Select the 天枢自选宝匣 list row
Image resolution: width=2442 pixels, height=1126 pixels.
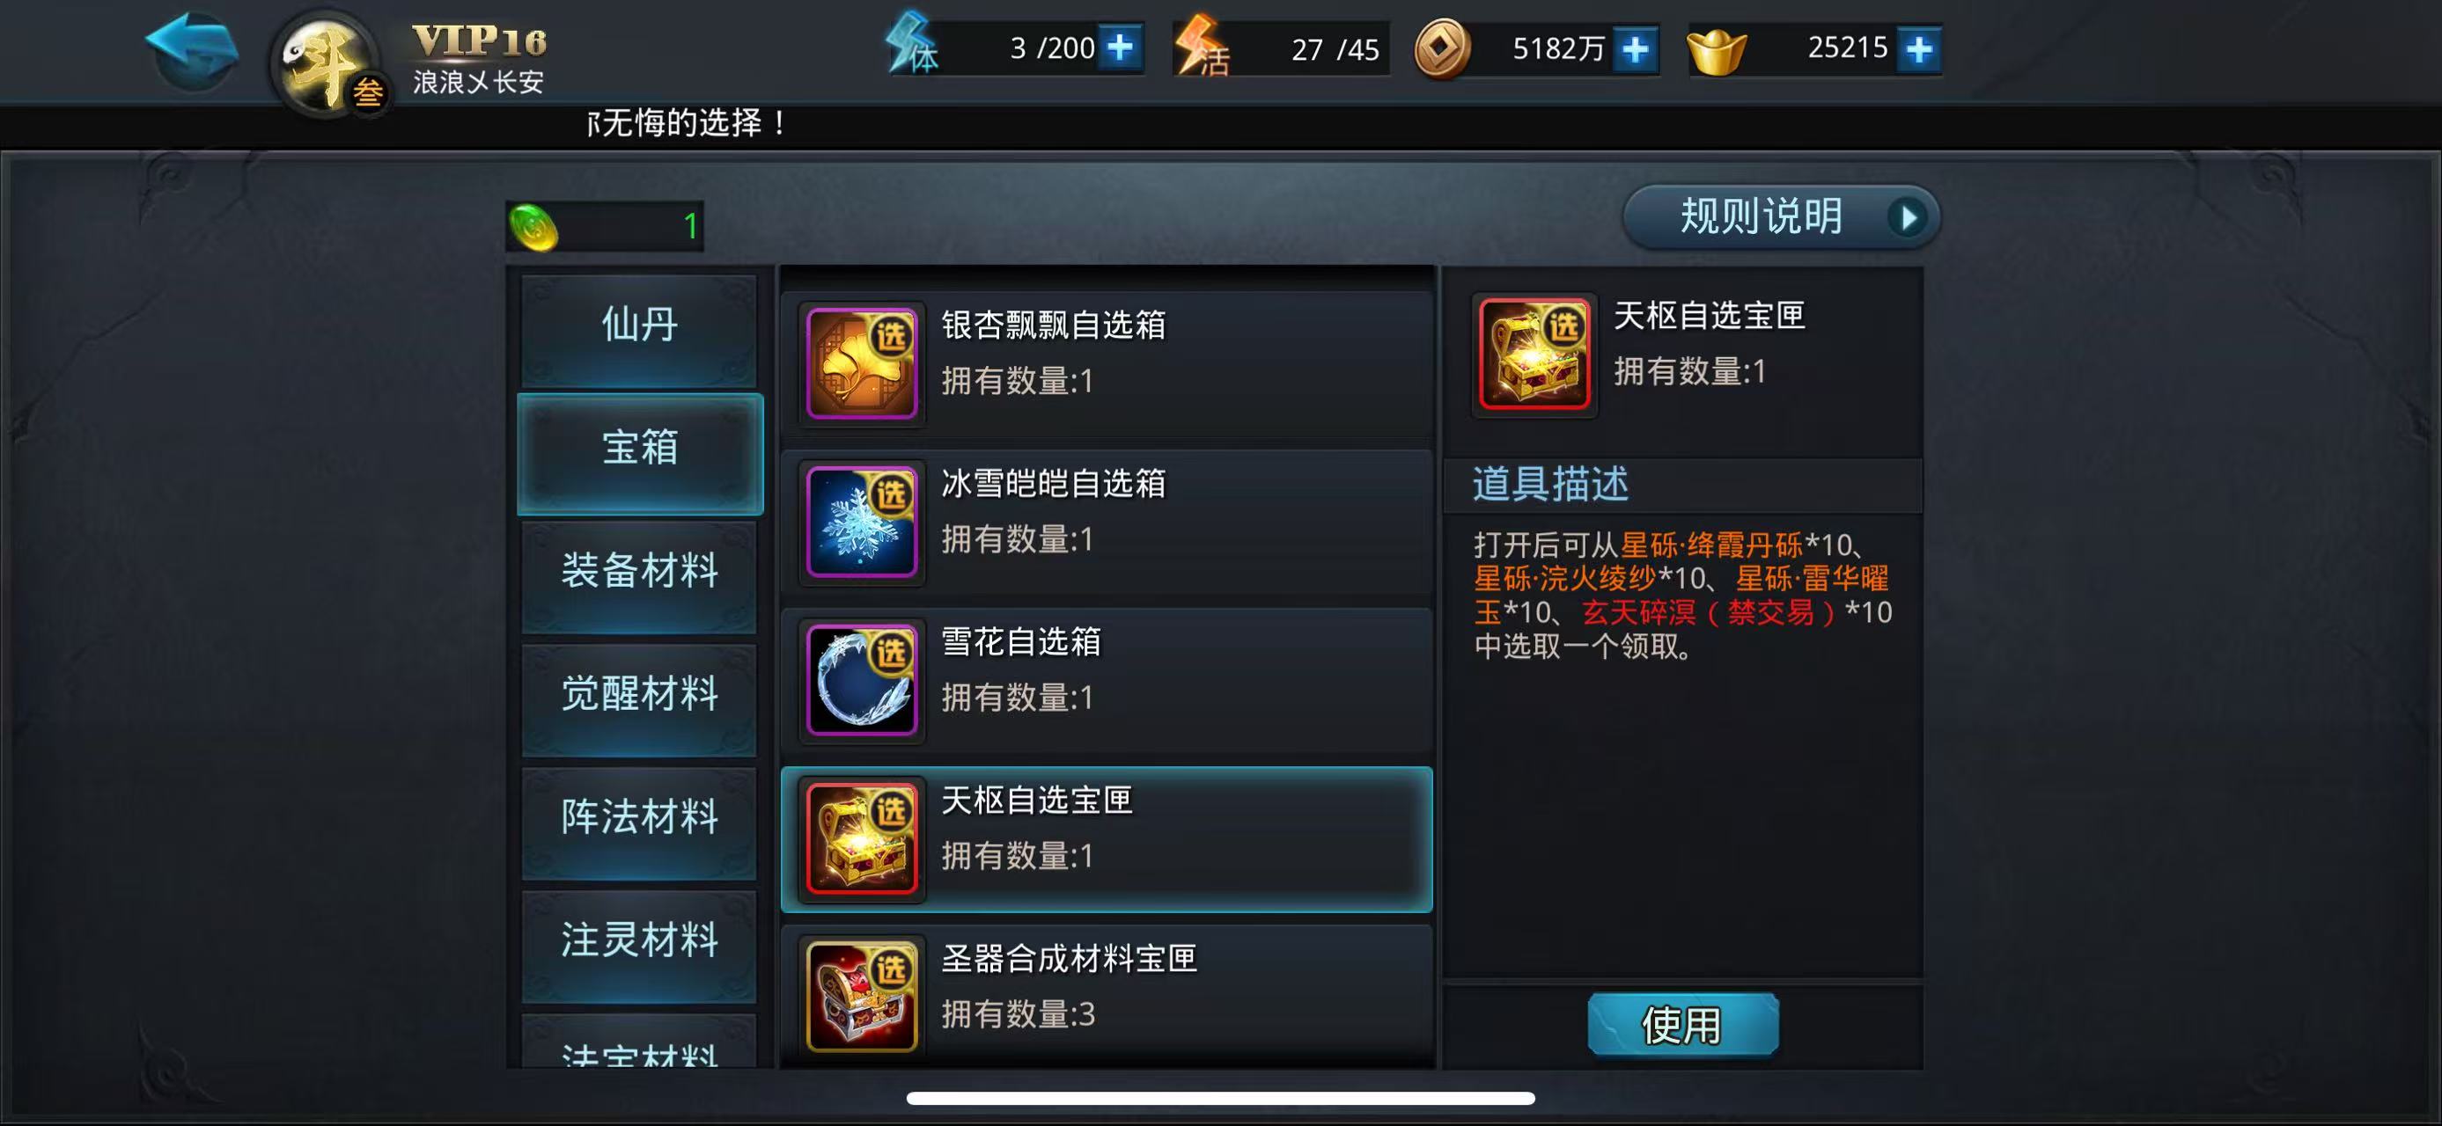click(1107, 839)
